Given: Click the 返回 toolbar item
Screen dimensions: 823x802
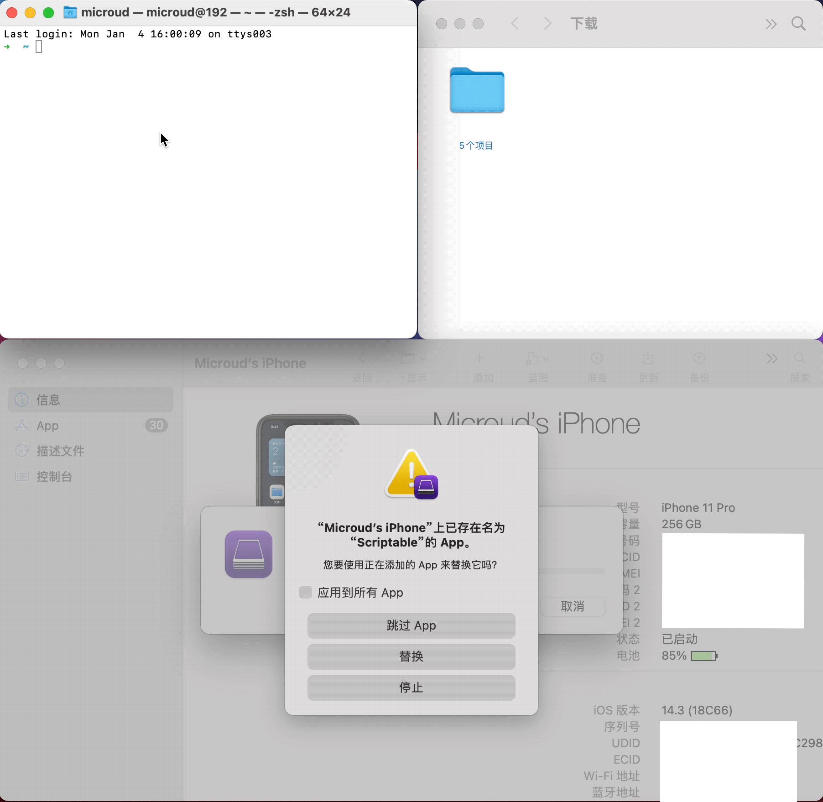Looking at the screenshot, I should coord(362,365).
